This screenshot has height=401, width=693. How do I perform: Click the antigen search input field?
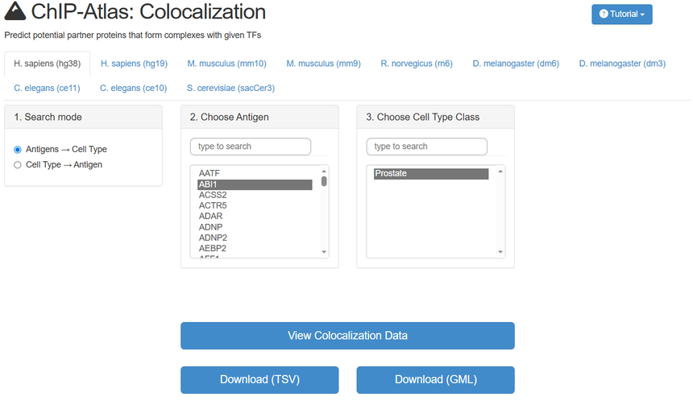point(251,147)
